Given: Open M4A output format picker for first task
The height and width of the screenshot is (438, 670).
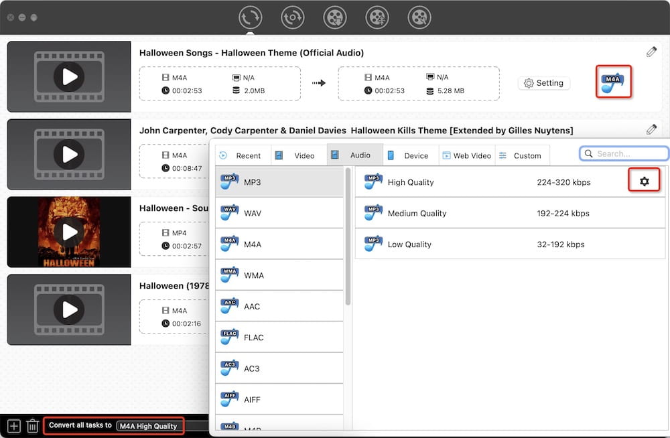Looking at the screenshot, I should point(613,83).
